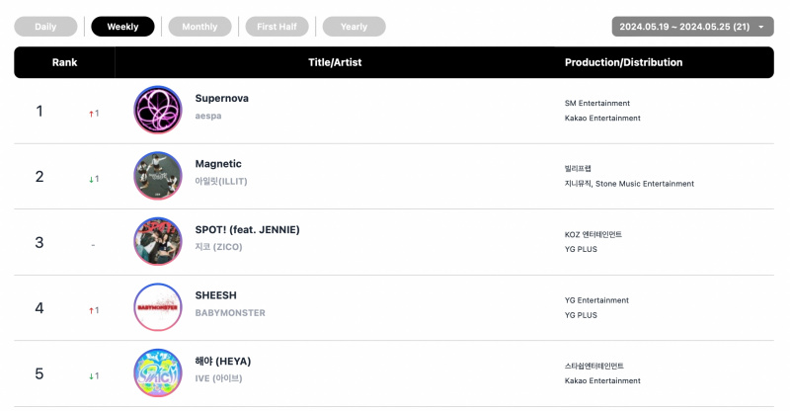Switch to the Monthly chart tab
This screenshot has height=411, width=790.
click(x=200, y=27)
